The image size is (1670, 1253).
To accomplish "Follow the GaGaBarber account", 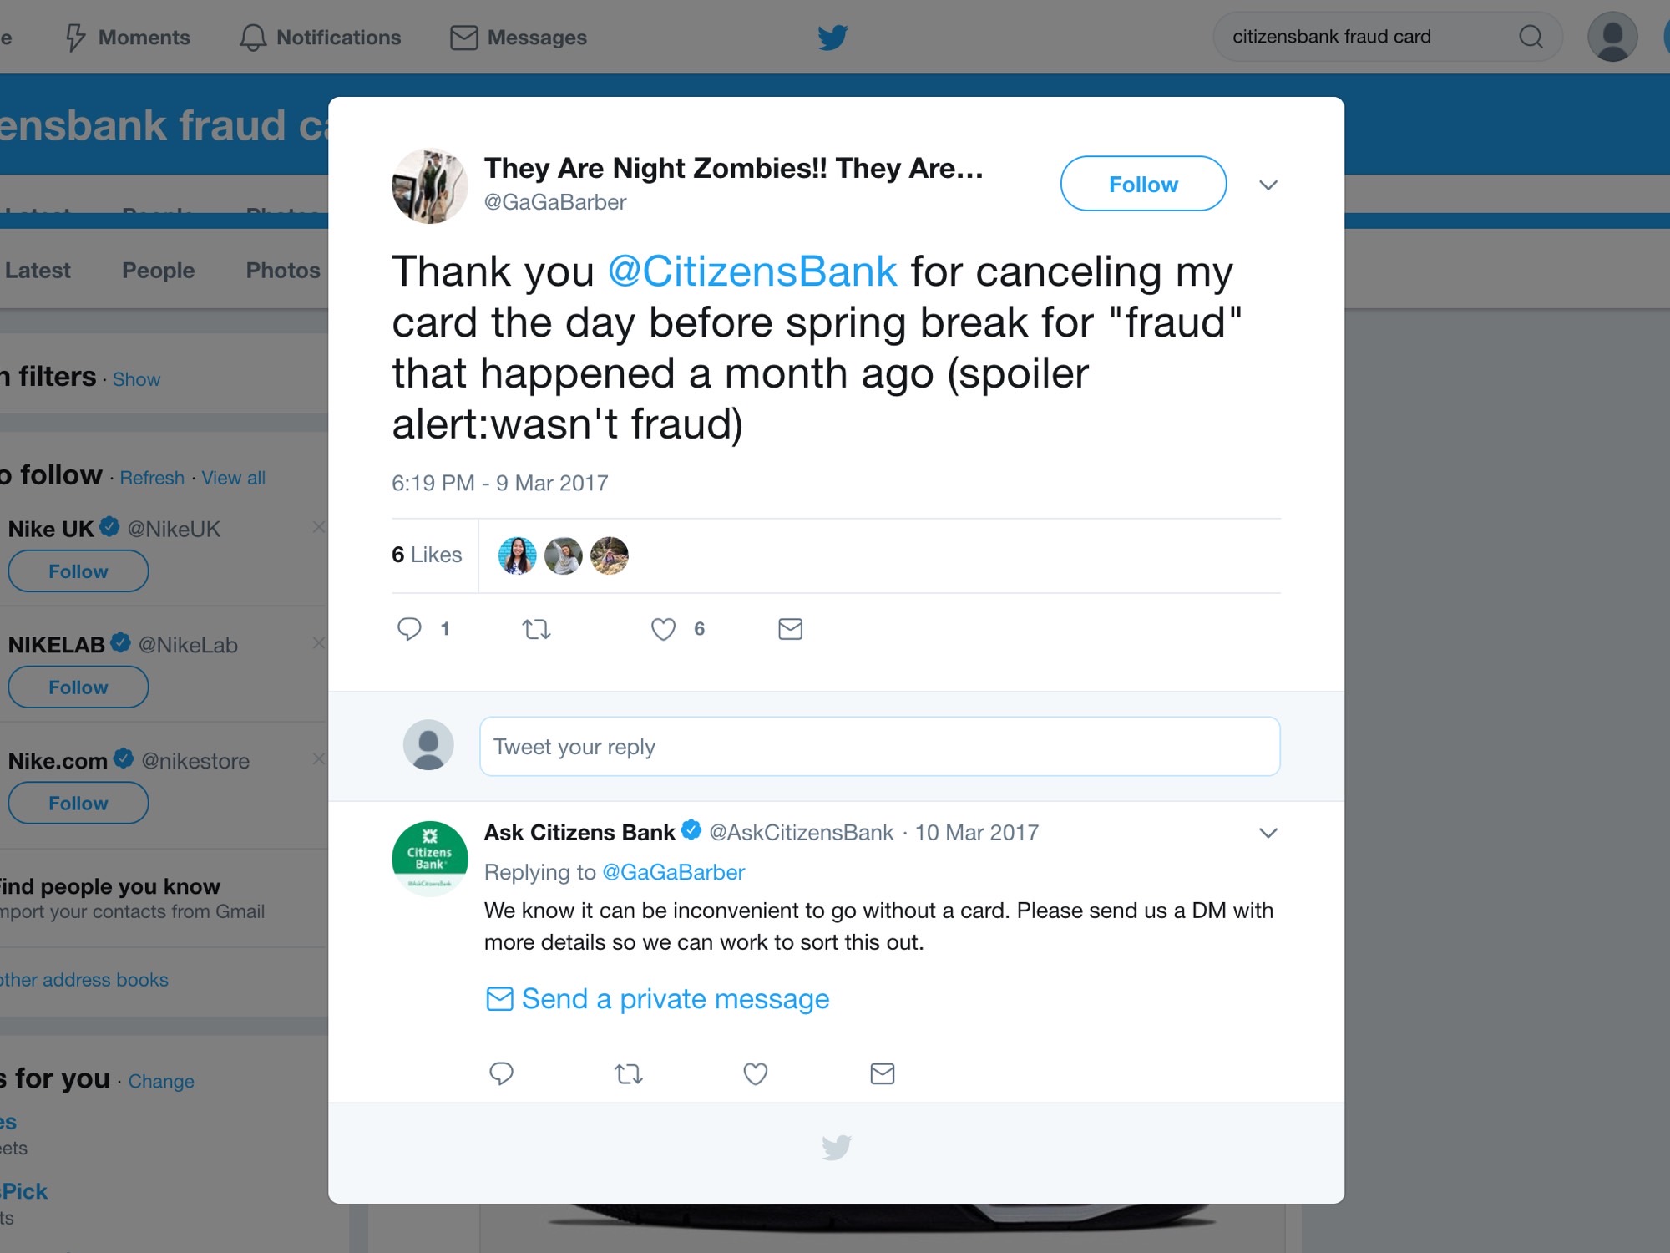I will [x=1143, y=184].
